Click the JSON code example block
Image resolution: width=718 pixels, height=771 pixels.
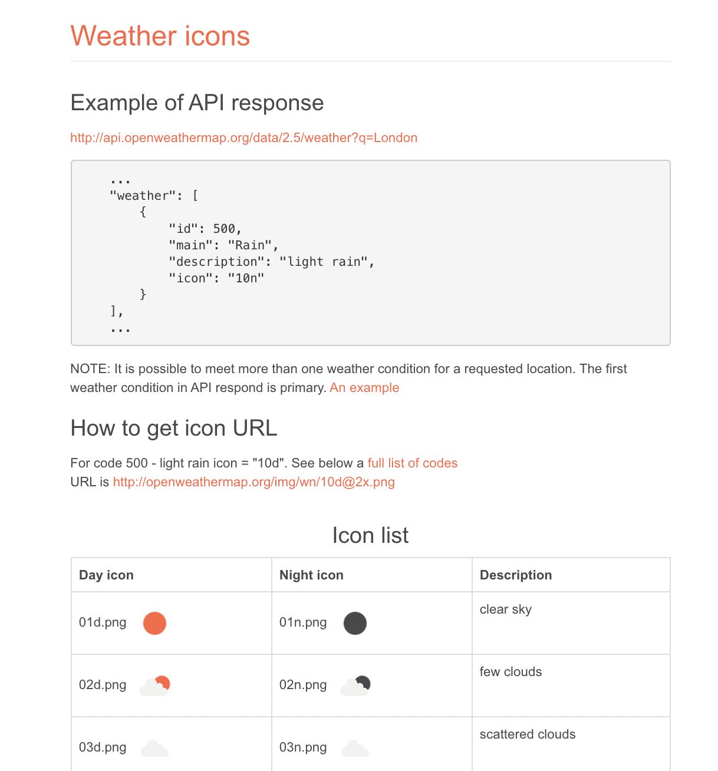pyautogui.click(x=370, y=253)
